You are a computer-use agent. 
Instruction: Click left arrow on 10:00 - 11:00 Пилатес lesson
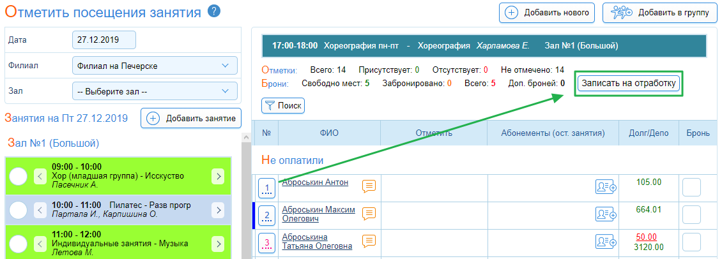tap(40, 211)
